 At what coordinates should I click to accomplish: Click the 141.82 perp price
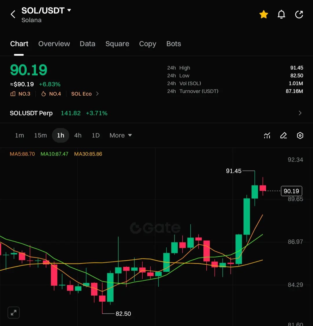click(70, 113)
